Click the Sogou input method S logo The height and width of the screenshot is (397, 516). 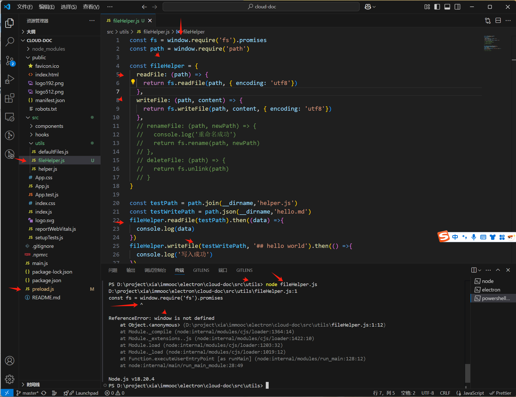tap(444, 236)
